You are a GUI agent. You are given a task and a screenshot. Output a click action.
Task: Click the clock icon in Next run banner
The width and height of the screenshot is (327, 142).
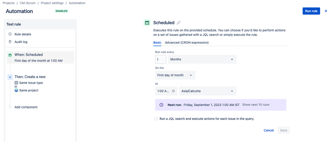(x=161, y=105)
